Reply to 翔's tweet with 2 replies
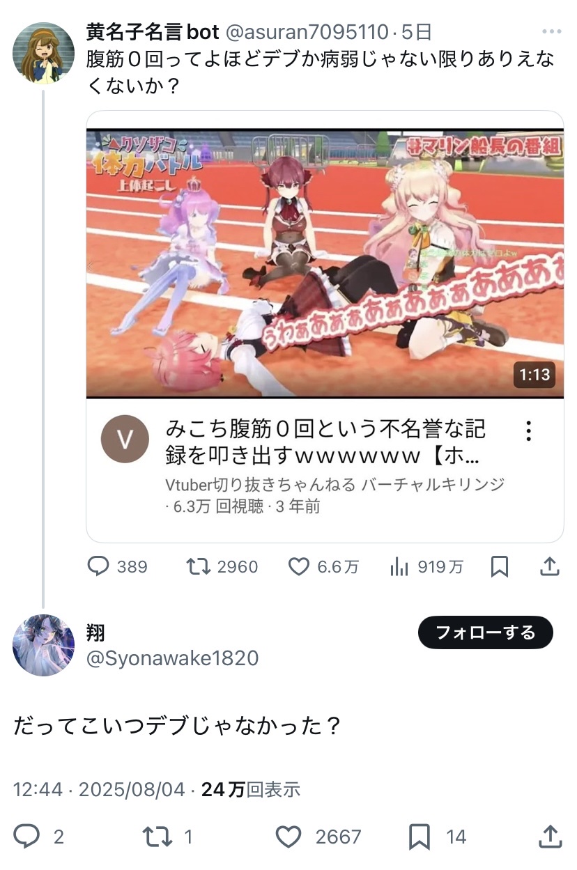 (26, 836)
